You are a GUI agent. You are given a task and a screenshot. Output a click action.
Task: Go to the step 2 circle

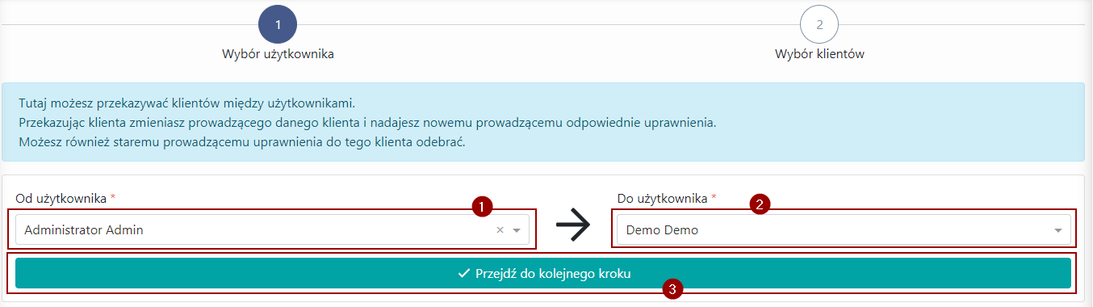click(819, 24)
